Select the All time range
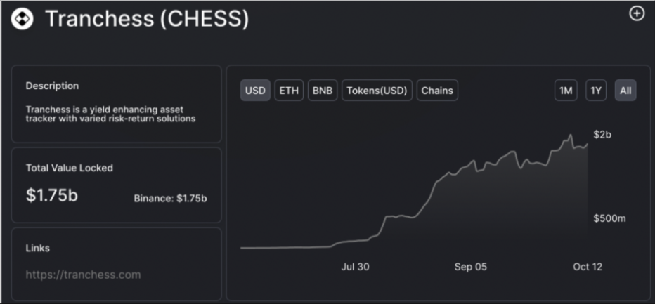The height and width of the screenshot is (304, 655). pyautogui.click(x=625, y=90)
